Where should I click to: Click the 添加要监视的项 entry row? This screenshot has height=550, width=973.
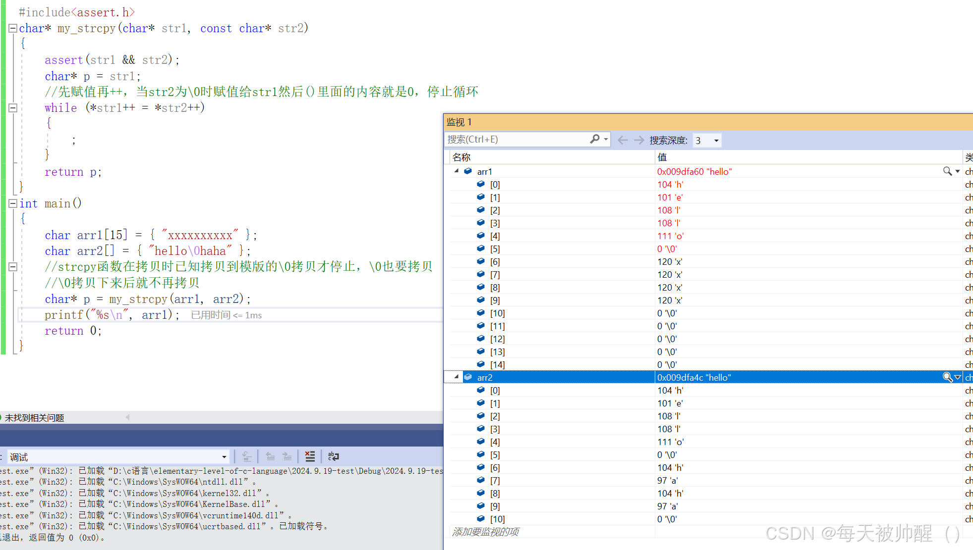click(x=486, y=532)
